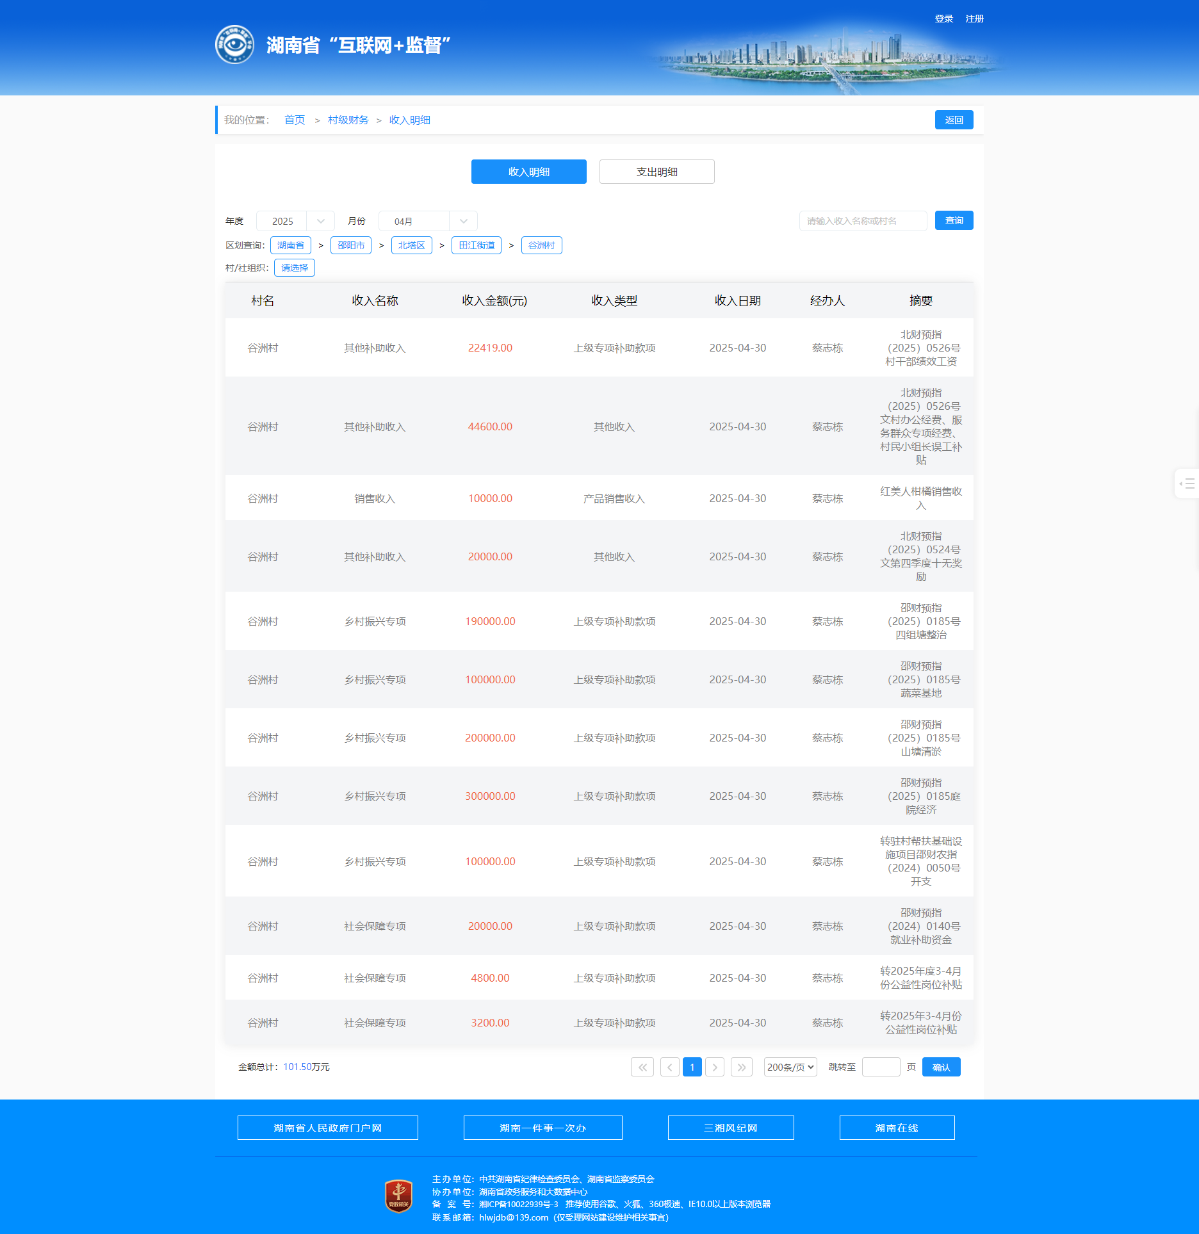Click the 湘ICP备10022939号-3 record number
Image resolution: width=1199 pixels, height=1234 pixels.
point(519,1204)
